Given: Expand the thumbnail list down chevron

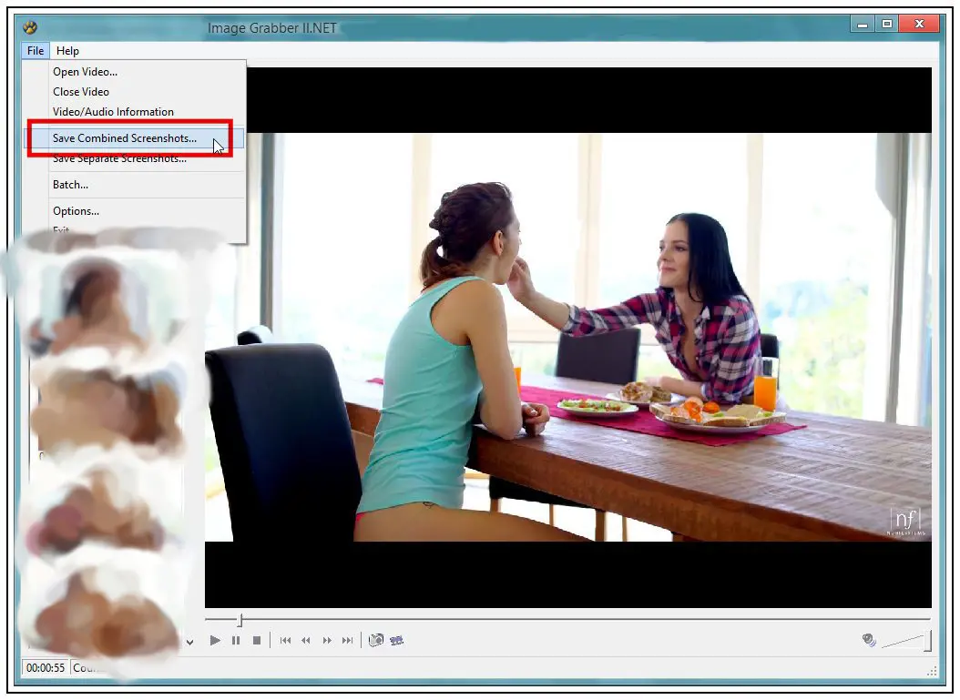Looking at the screenshot, I should 189,642.
